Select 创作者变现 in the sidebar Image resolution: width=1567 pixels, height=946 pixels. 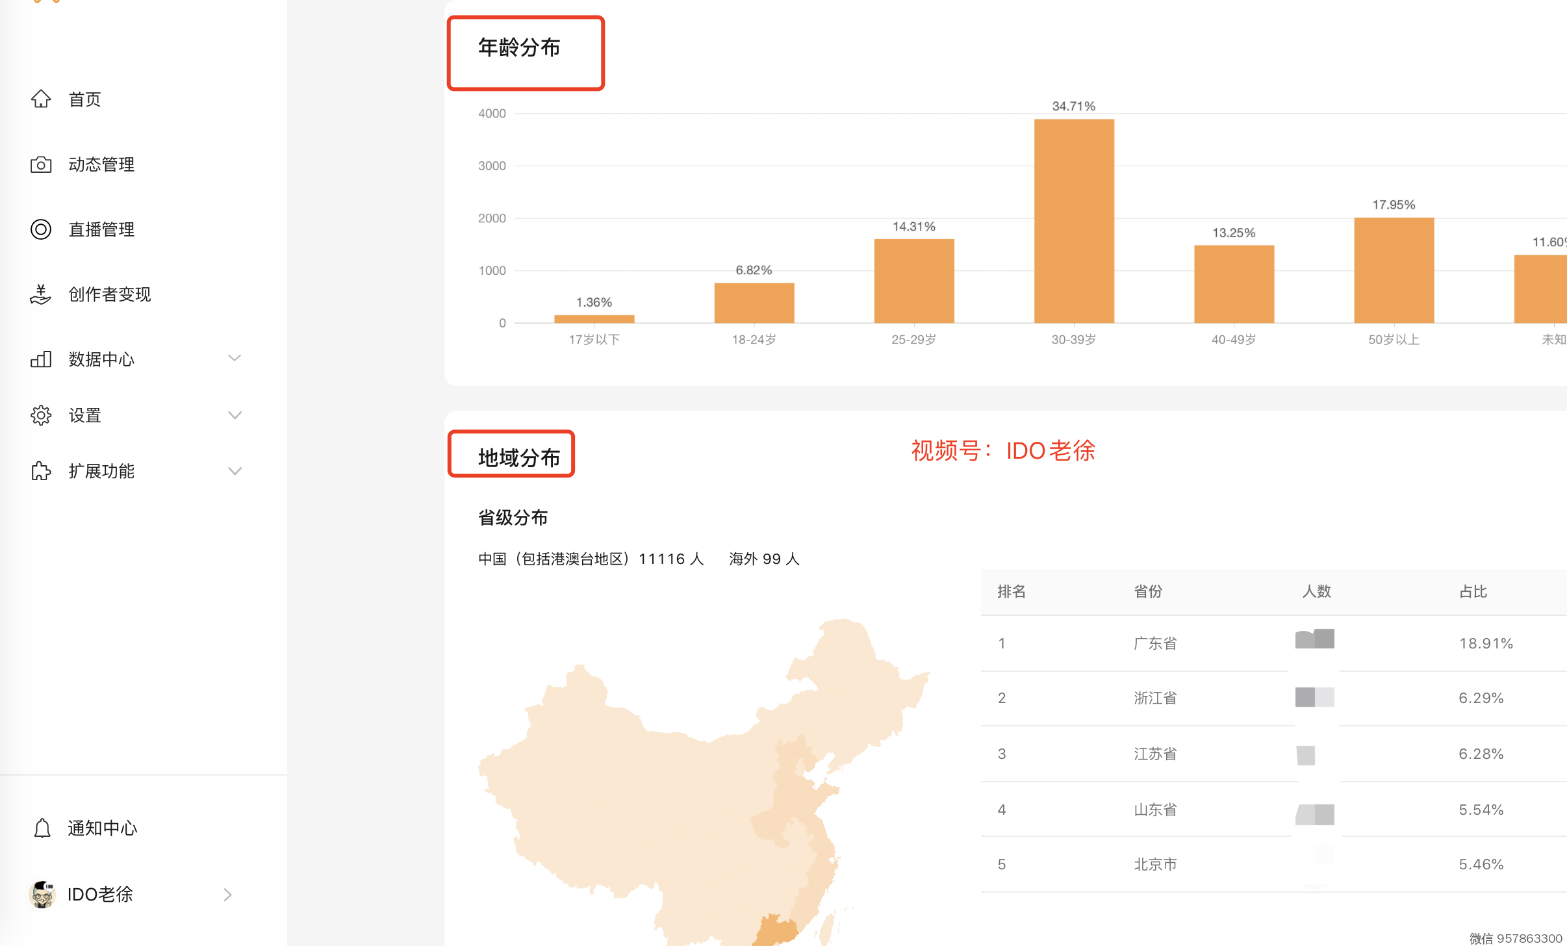(110, 294)
